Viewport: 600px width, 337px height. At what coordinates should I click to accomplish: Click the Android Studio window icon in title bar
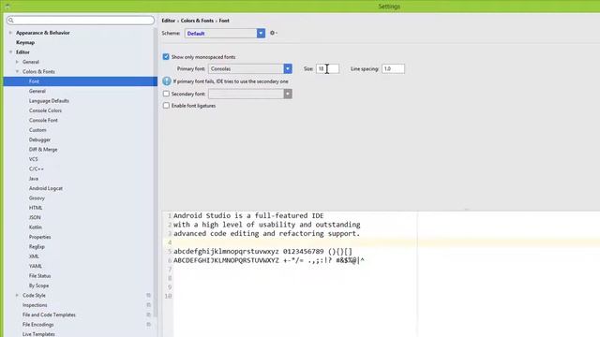7,7
